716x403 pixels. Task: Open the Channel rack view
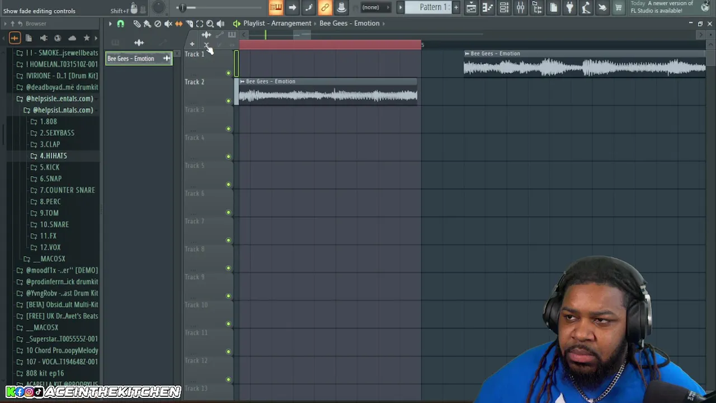pos(504,7)
